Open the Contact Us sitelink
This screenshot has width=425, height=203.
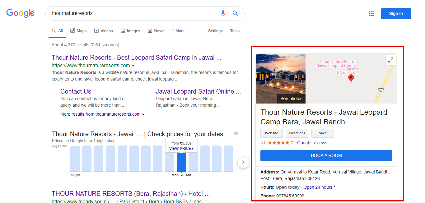pyautogui.click(x=76, y=91)
